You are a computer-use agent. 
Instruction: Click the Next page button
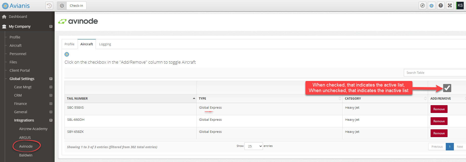[x=460, y=147]
